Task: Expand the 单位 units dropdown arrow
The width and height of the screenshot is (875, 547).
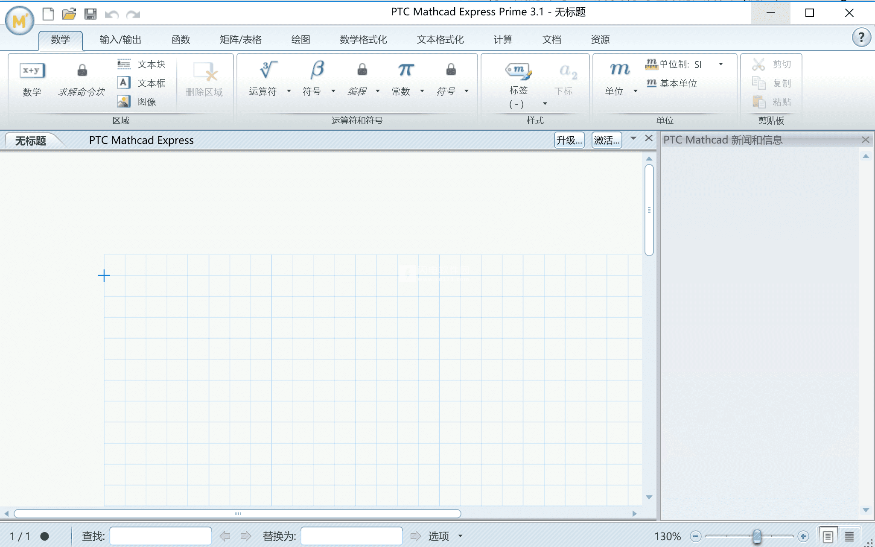Action: [636, 91]
